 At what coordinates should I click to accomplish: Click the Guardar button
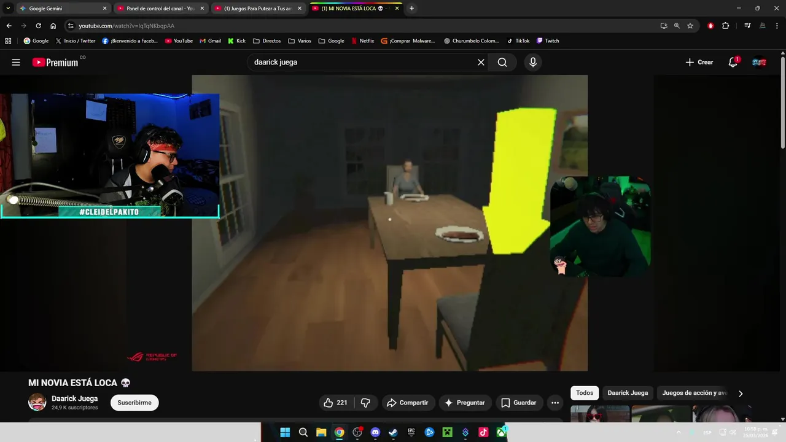tap(519, 403)
